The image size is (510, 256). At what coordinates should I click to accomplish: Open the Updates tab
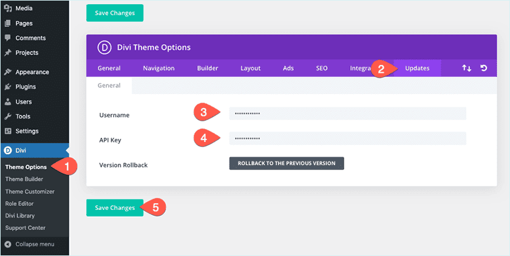[x=417, y=68]
